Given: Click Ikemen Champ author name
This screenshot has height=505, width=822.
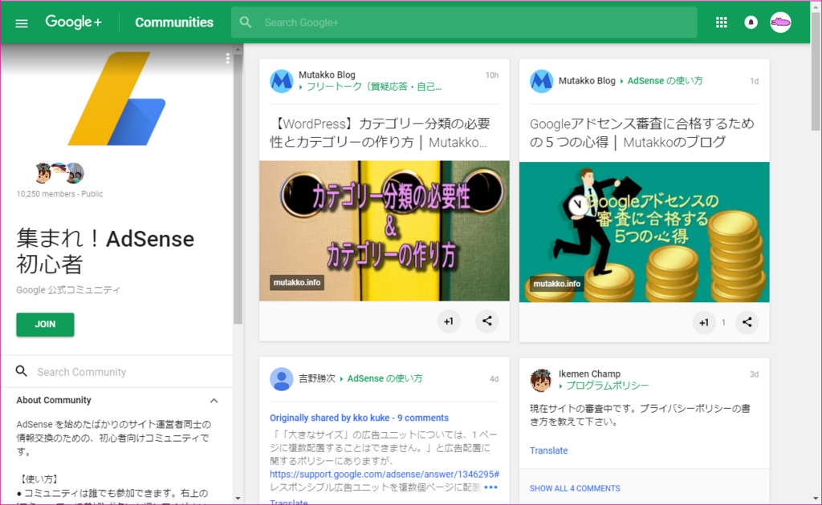Looking at the screenshot, I should 589,374.
